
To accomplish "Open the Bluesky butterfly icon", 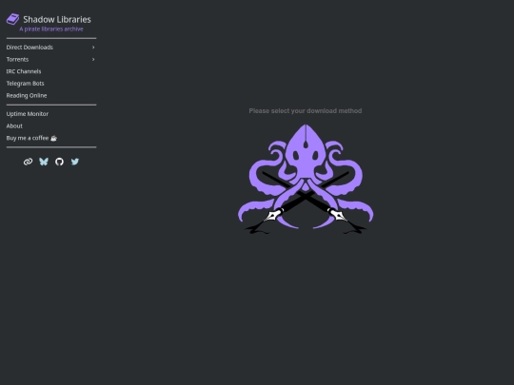I will (x=44, y=162).
